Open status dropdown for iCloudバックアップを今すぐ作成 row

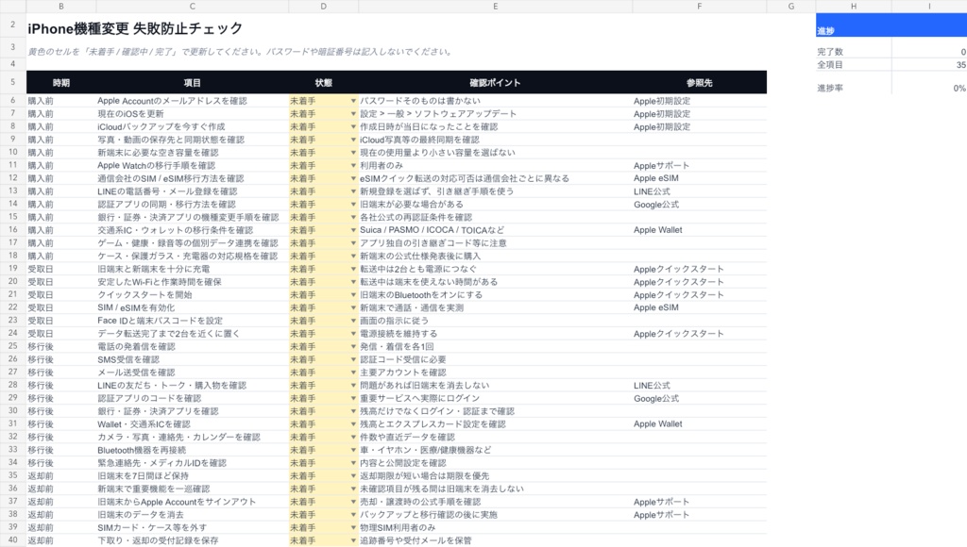click(353, 127)
